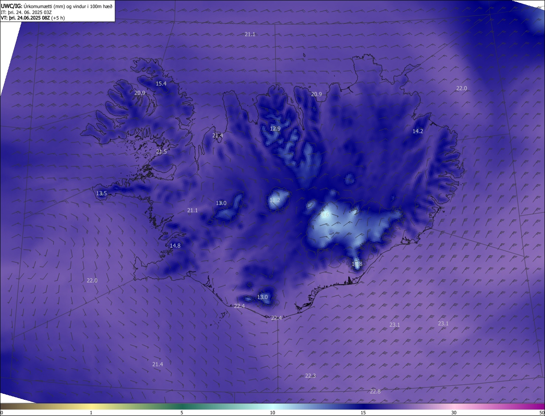This screenshot has width=545, height=416.
Task: Click the 'IT: þri. 24. 06. 2025 03Z' line
Action: [x=26, y=12]
